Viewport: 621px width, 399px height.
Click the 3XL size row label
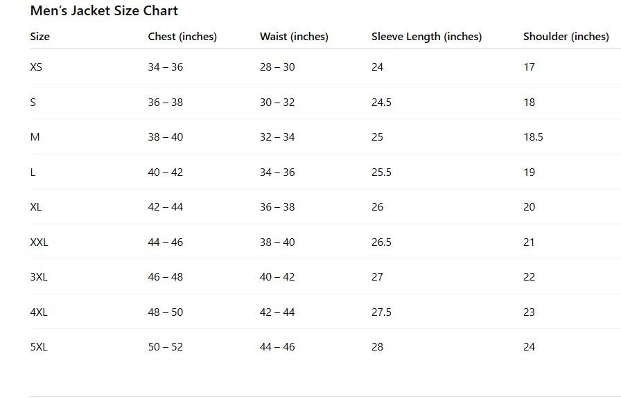coord(39,277)
